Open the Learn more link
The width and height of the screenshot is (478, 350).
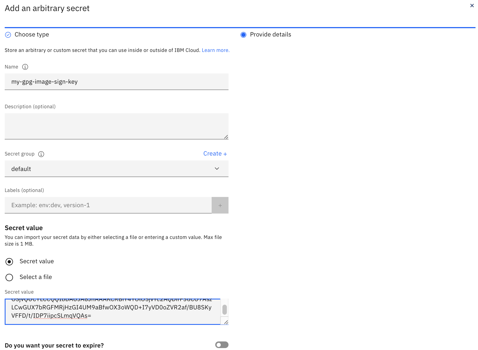click(x=215, y=50)
